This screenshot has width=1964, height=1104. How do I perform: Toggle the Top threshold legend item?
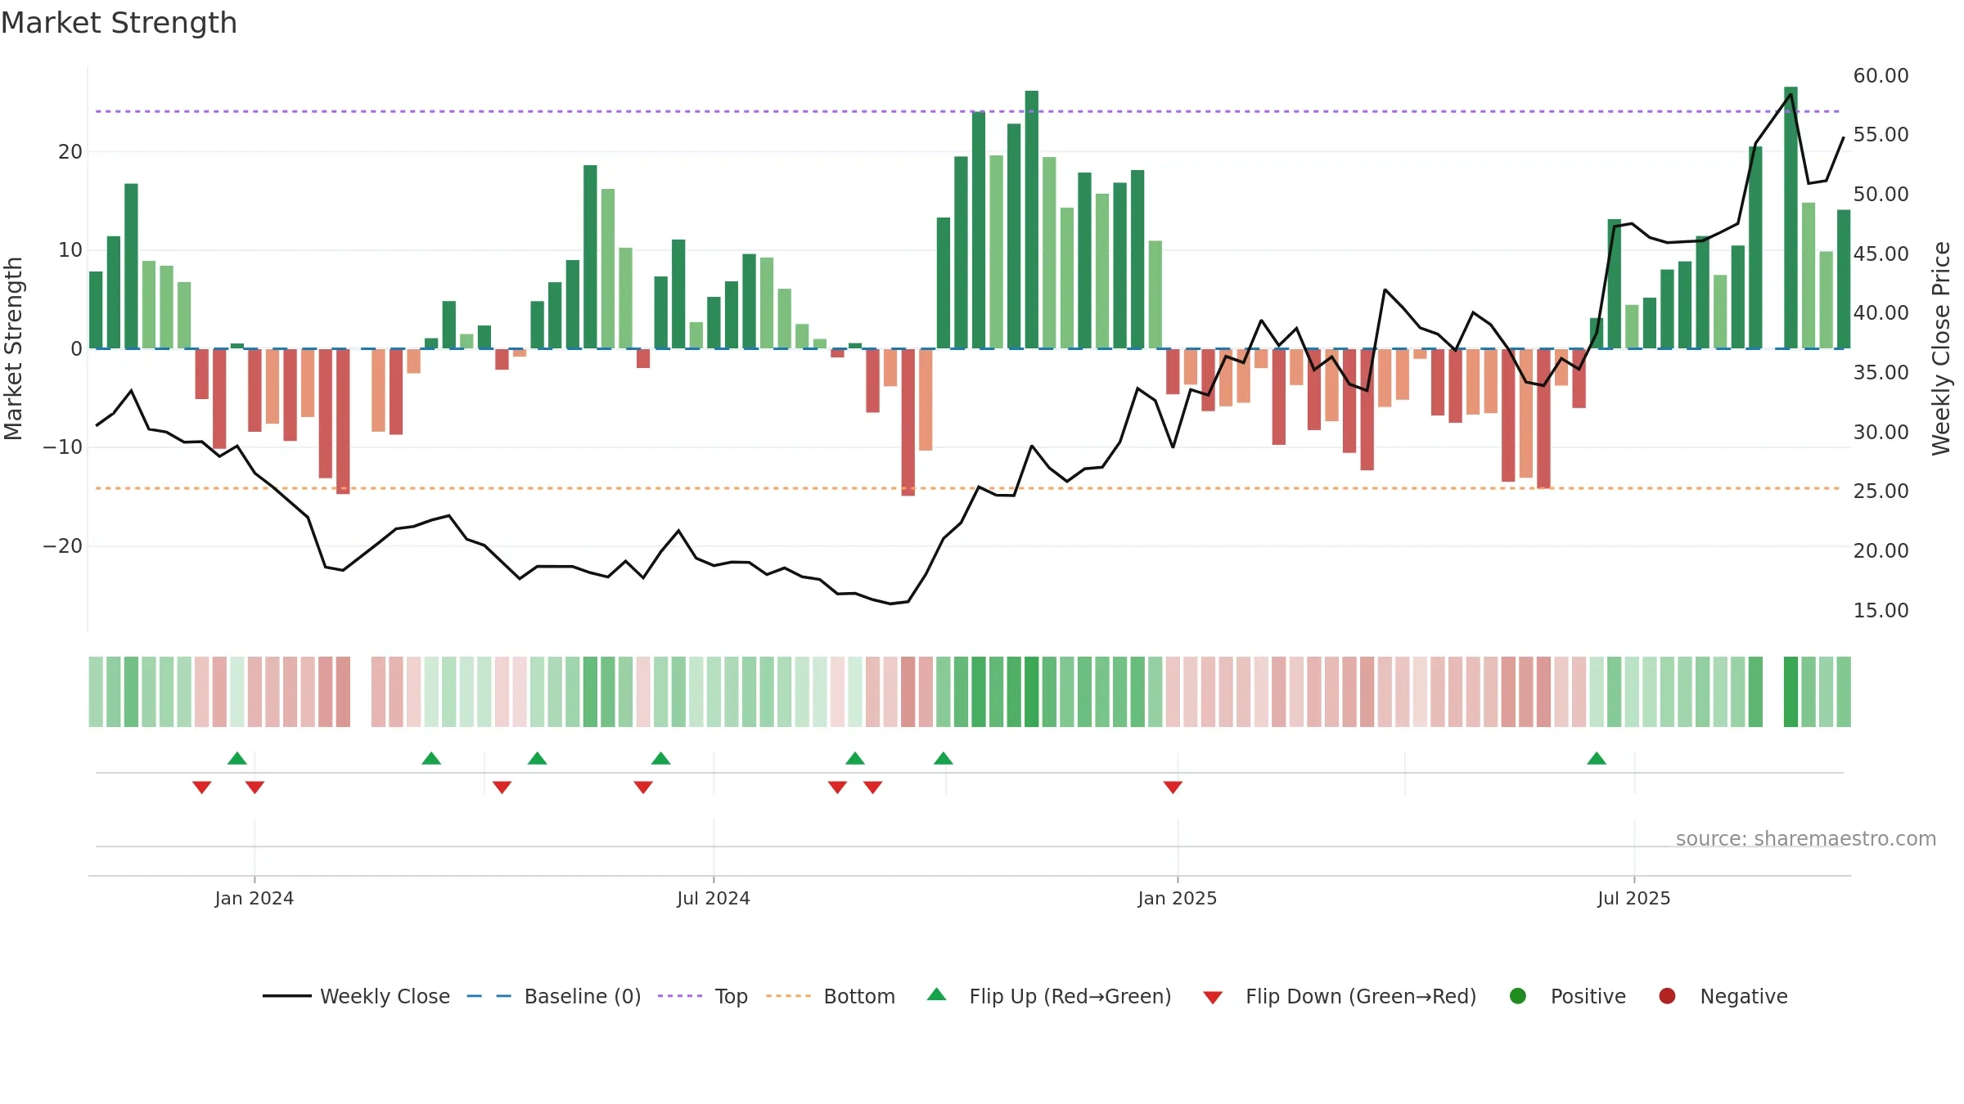(703, 996)
